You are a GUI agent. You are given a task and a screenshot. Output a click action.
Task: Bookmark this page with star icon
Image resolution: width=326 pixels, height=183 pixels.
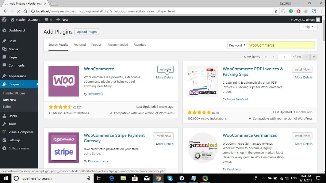276,11
